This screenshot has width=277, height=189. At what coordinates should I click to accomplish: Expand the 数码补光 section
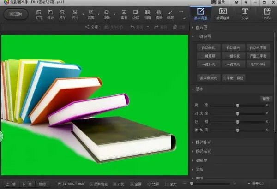click(204, 142)
